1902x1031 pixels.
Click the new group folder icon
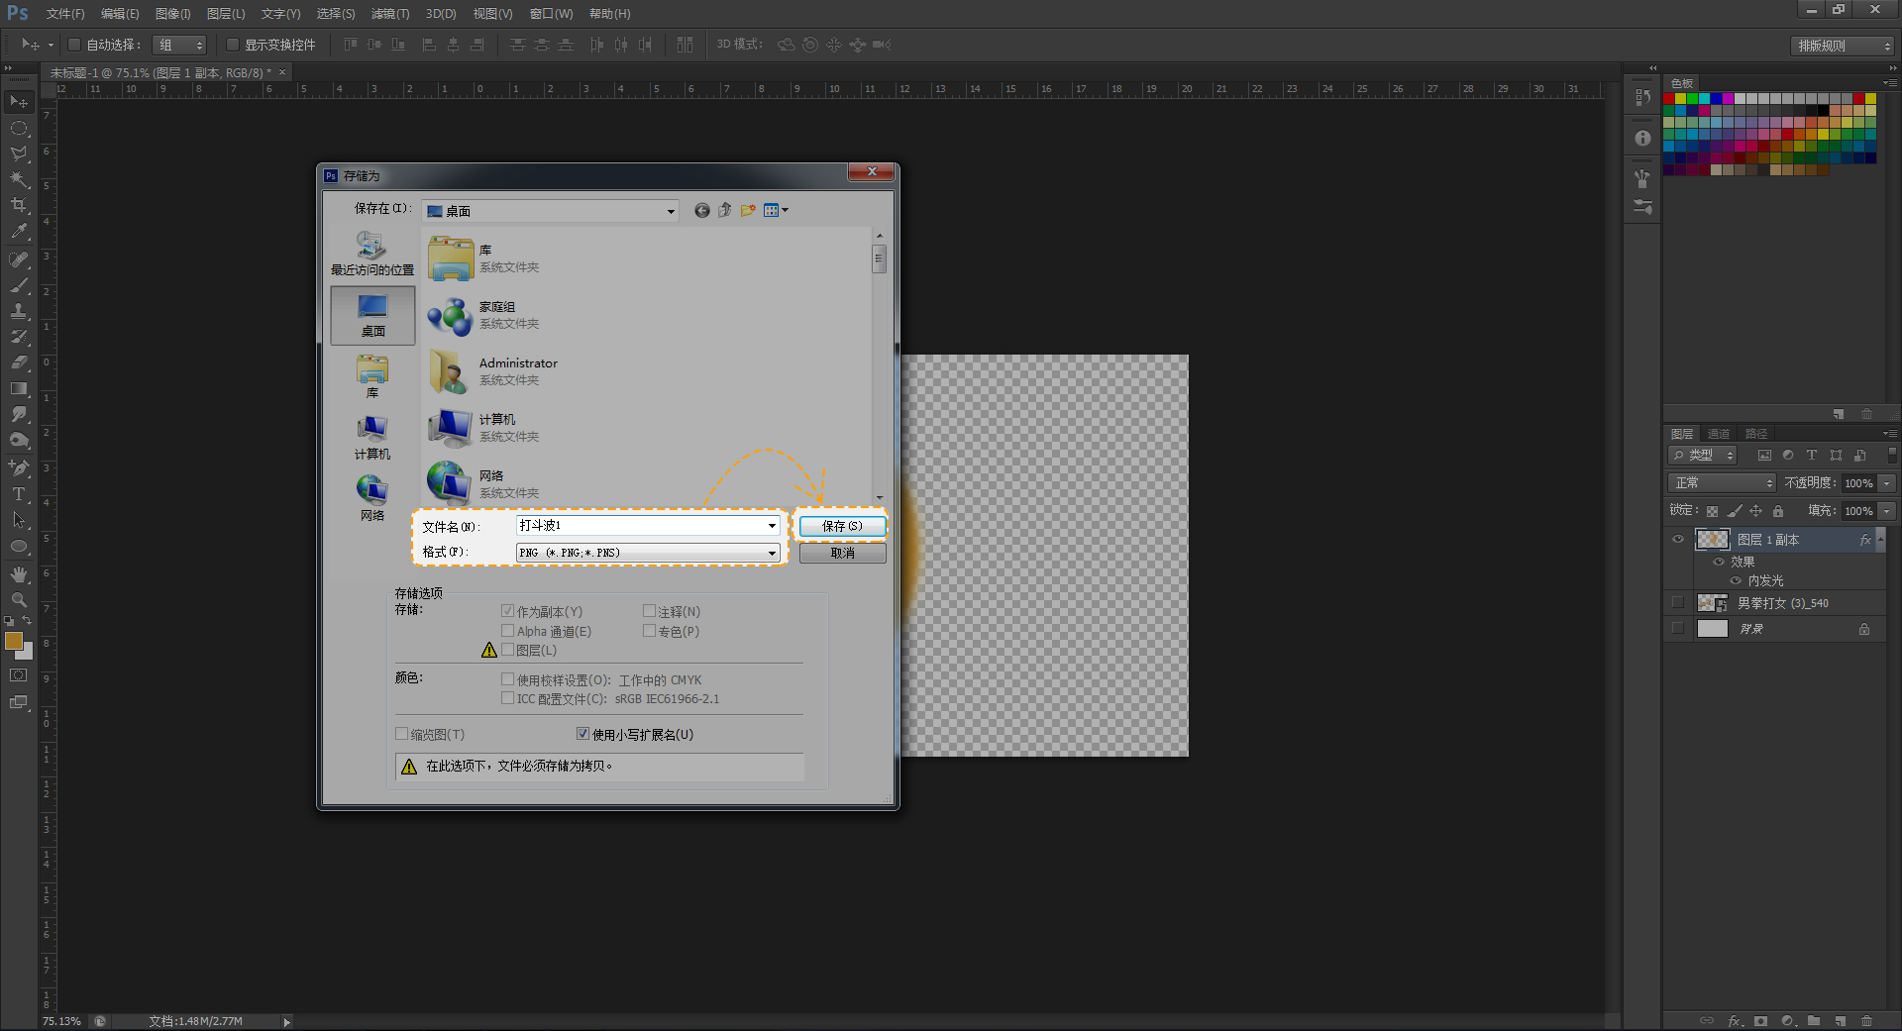(1814, 1020)
